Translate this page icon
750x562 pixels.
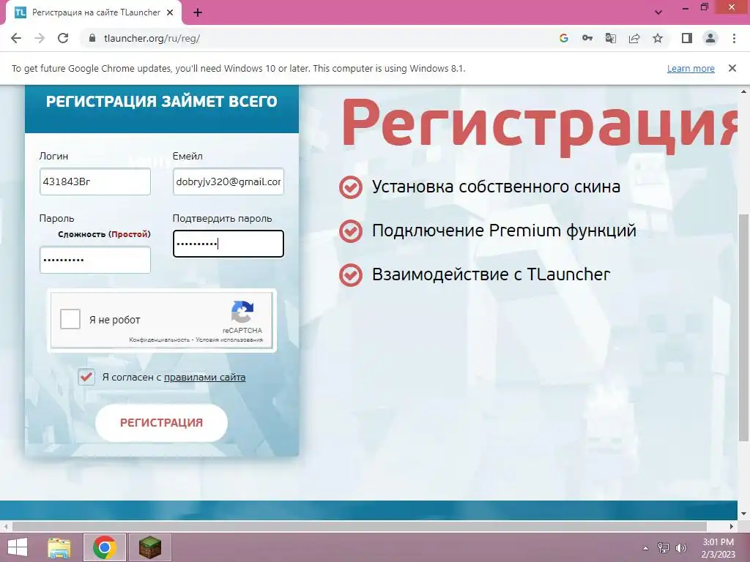tap(610, 38)
